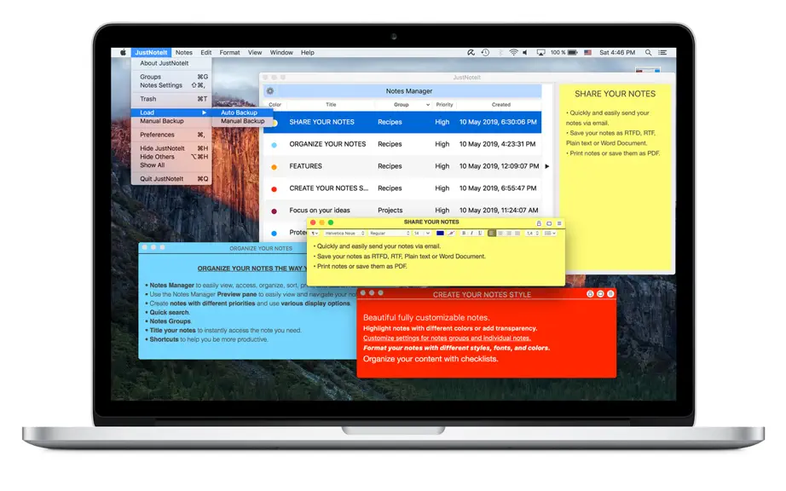The image size is (786, 491).
Task: Click the purple dot of Focus on your ideas row
Action: tap(275, 211)
